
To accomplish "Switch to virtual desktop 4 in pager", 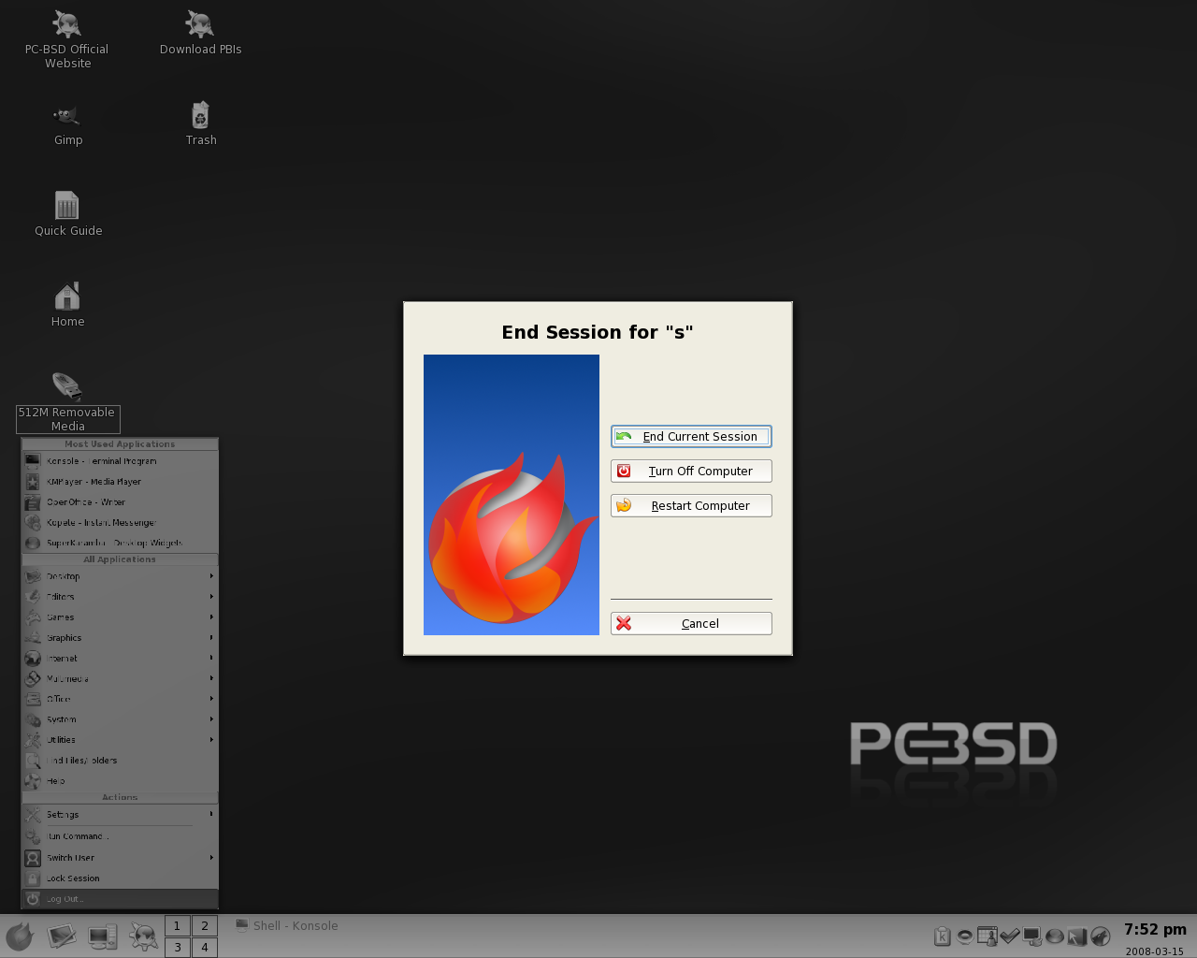I will click(x=205, y=948).
